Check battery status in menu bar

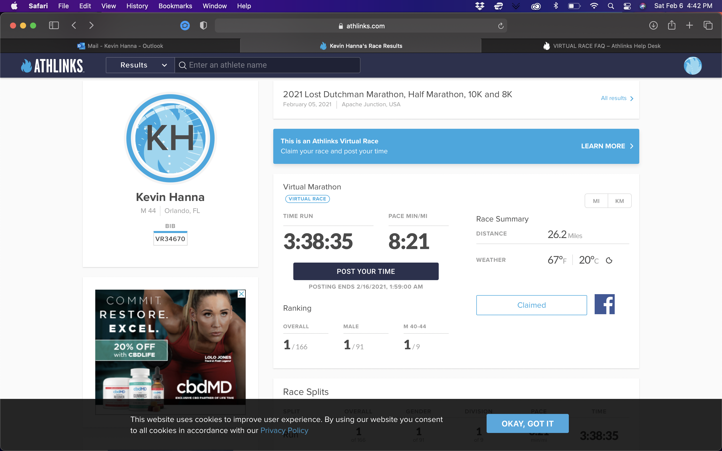coord(574,6)
